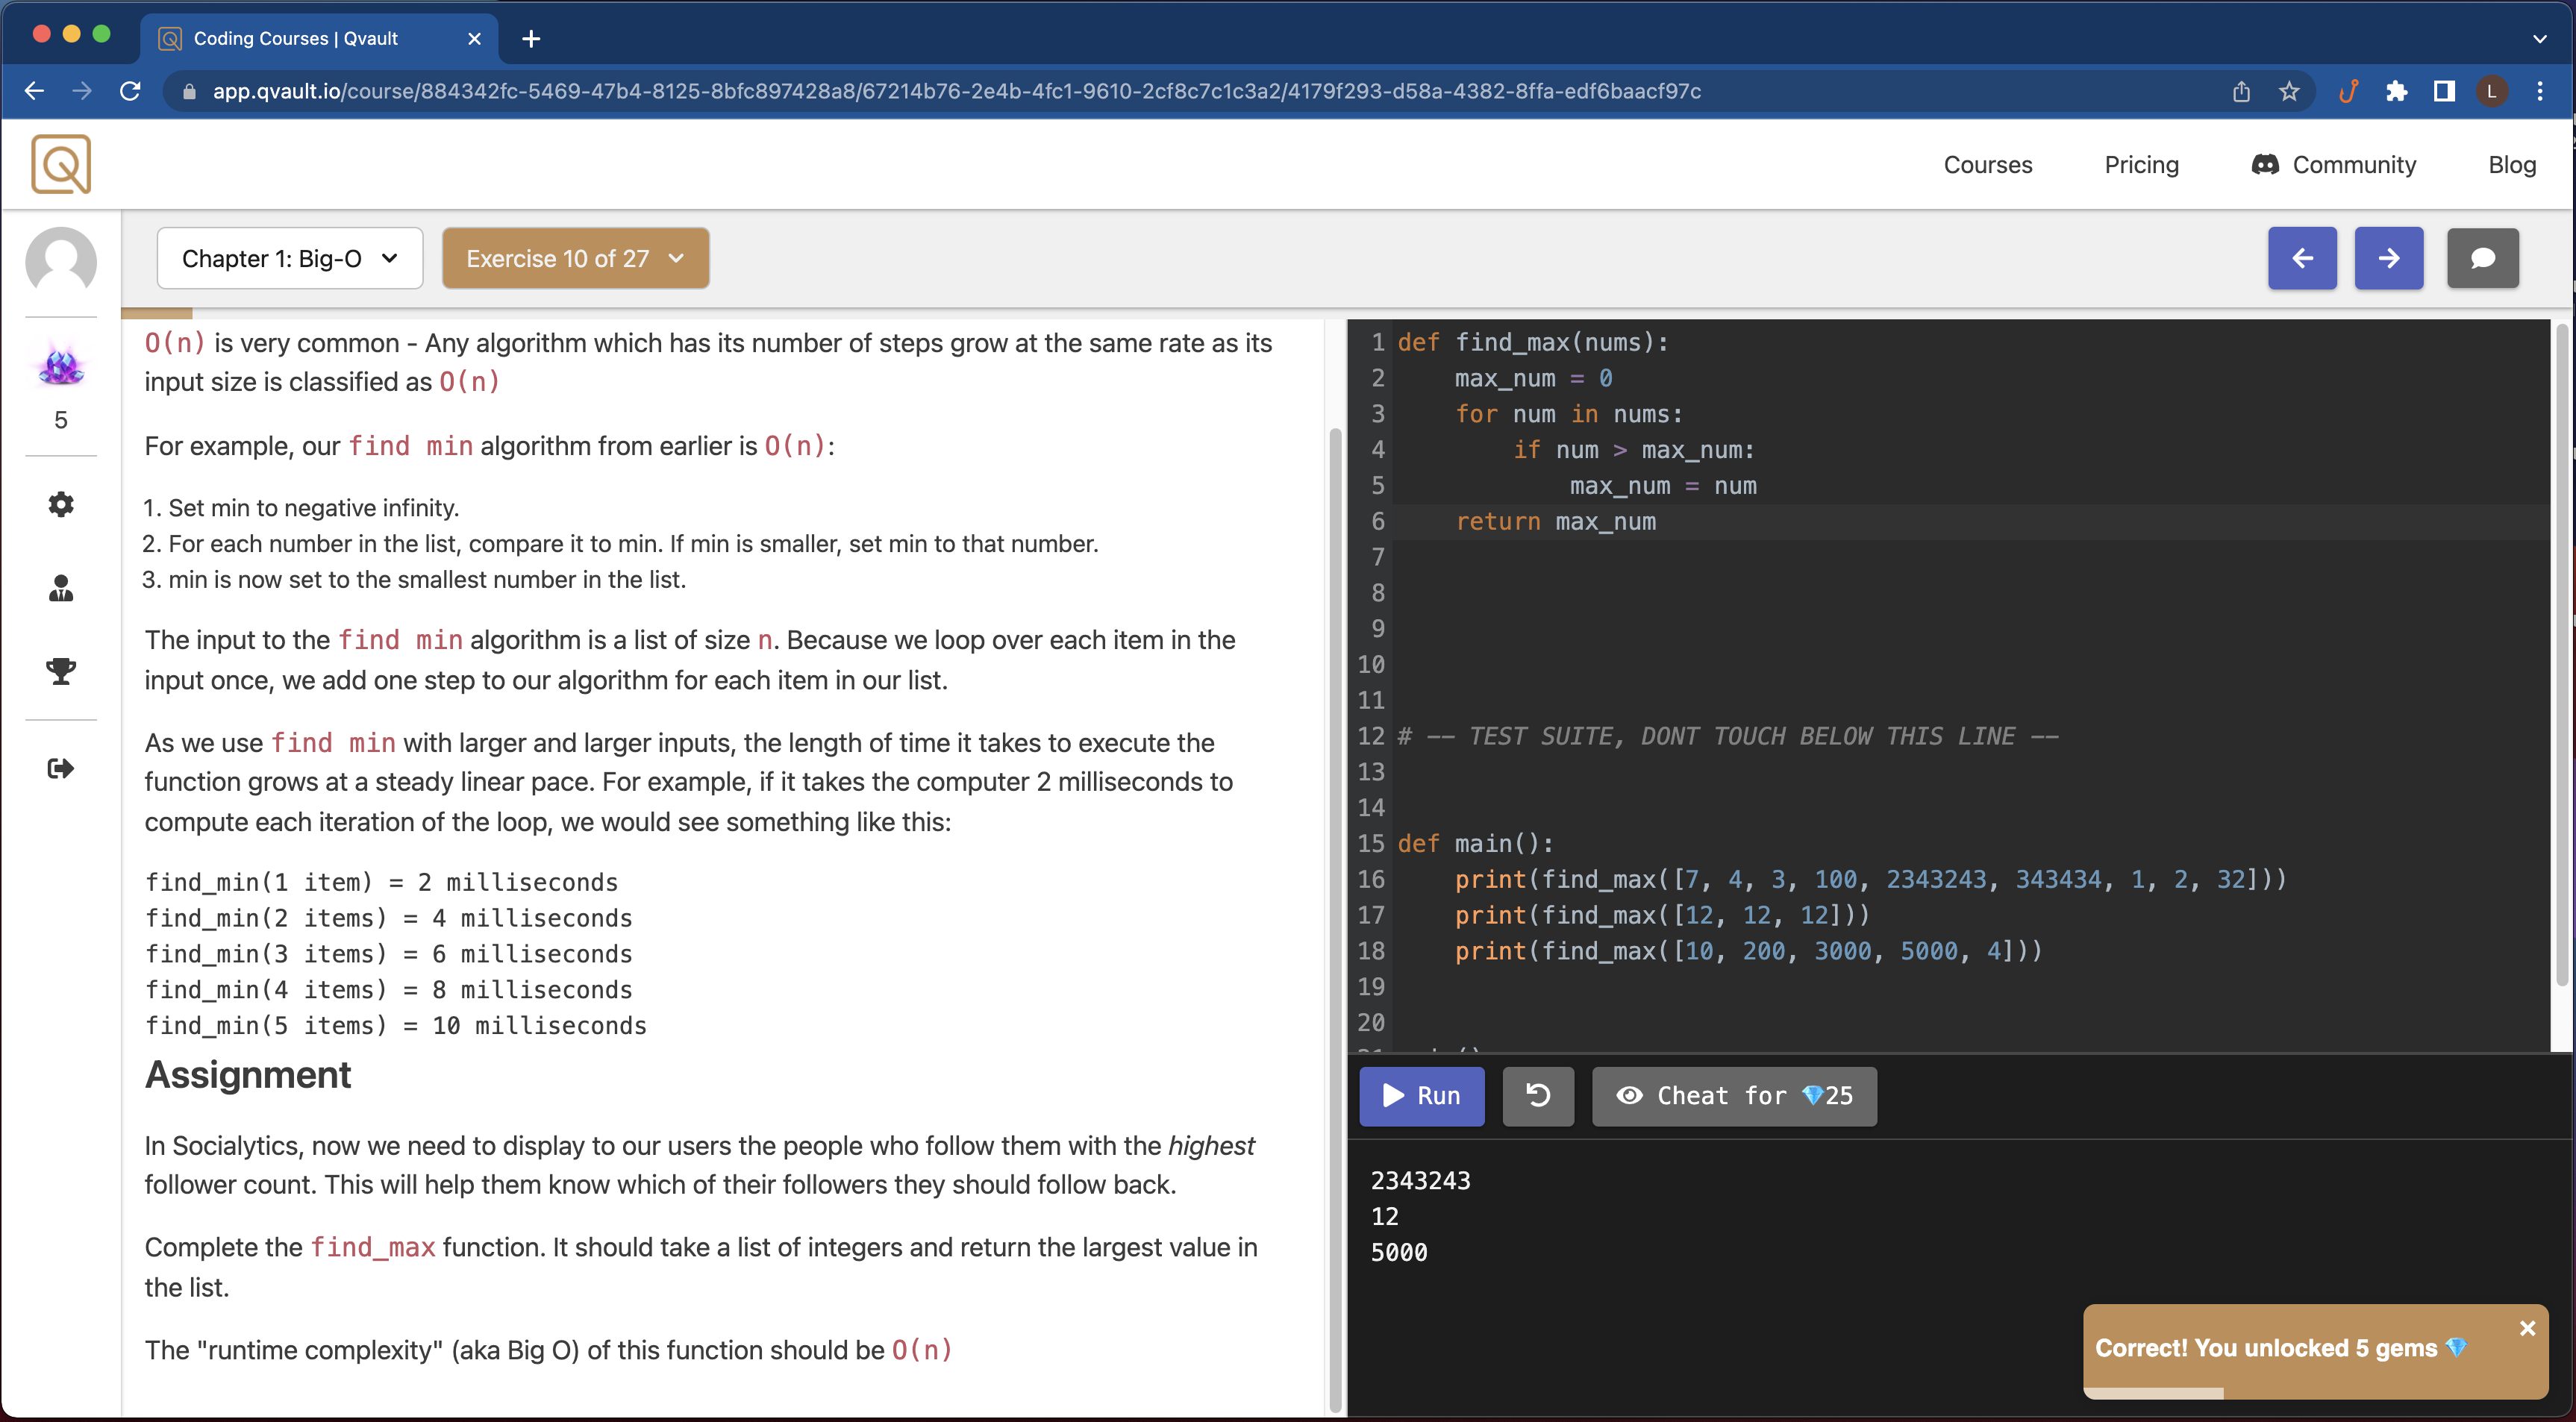The height and width of the screenshot is (1422, 2576).
Task: Click the browser address bar URL
Action: pos(956,91)
